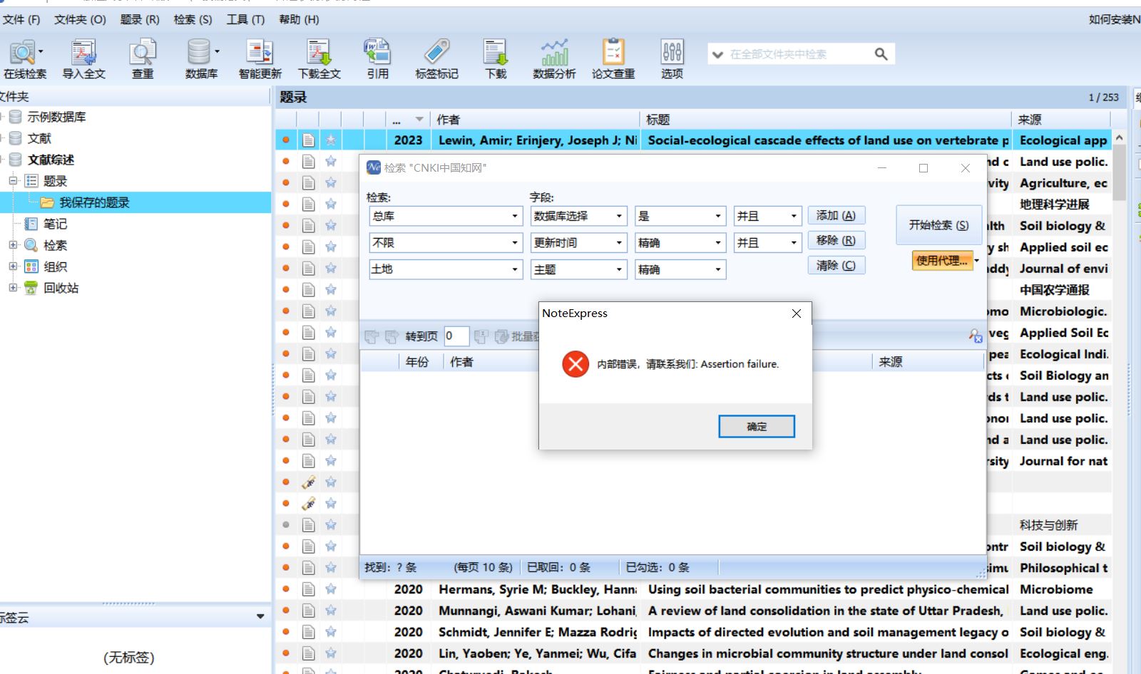Collapse the 题录 tree node
The width and height of the screenshot is (1141, 674).
tap(13, 181)
